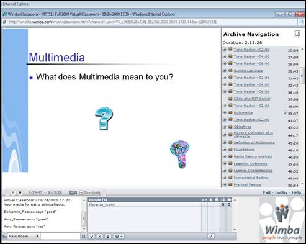Expand the Multimedia archive entry
The width and height of the screenshot is (306, 244).
coord(225,113)
